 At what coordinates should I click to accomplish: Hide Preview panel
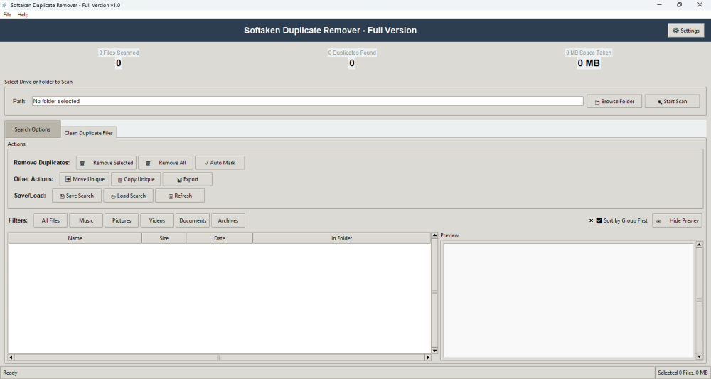point(678,220)
